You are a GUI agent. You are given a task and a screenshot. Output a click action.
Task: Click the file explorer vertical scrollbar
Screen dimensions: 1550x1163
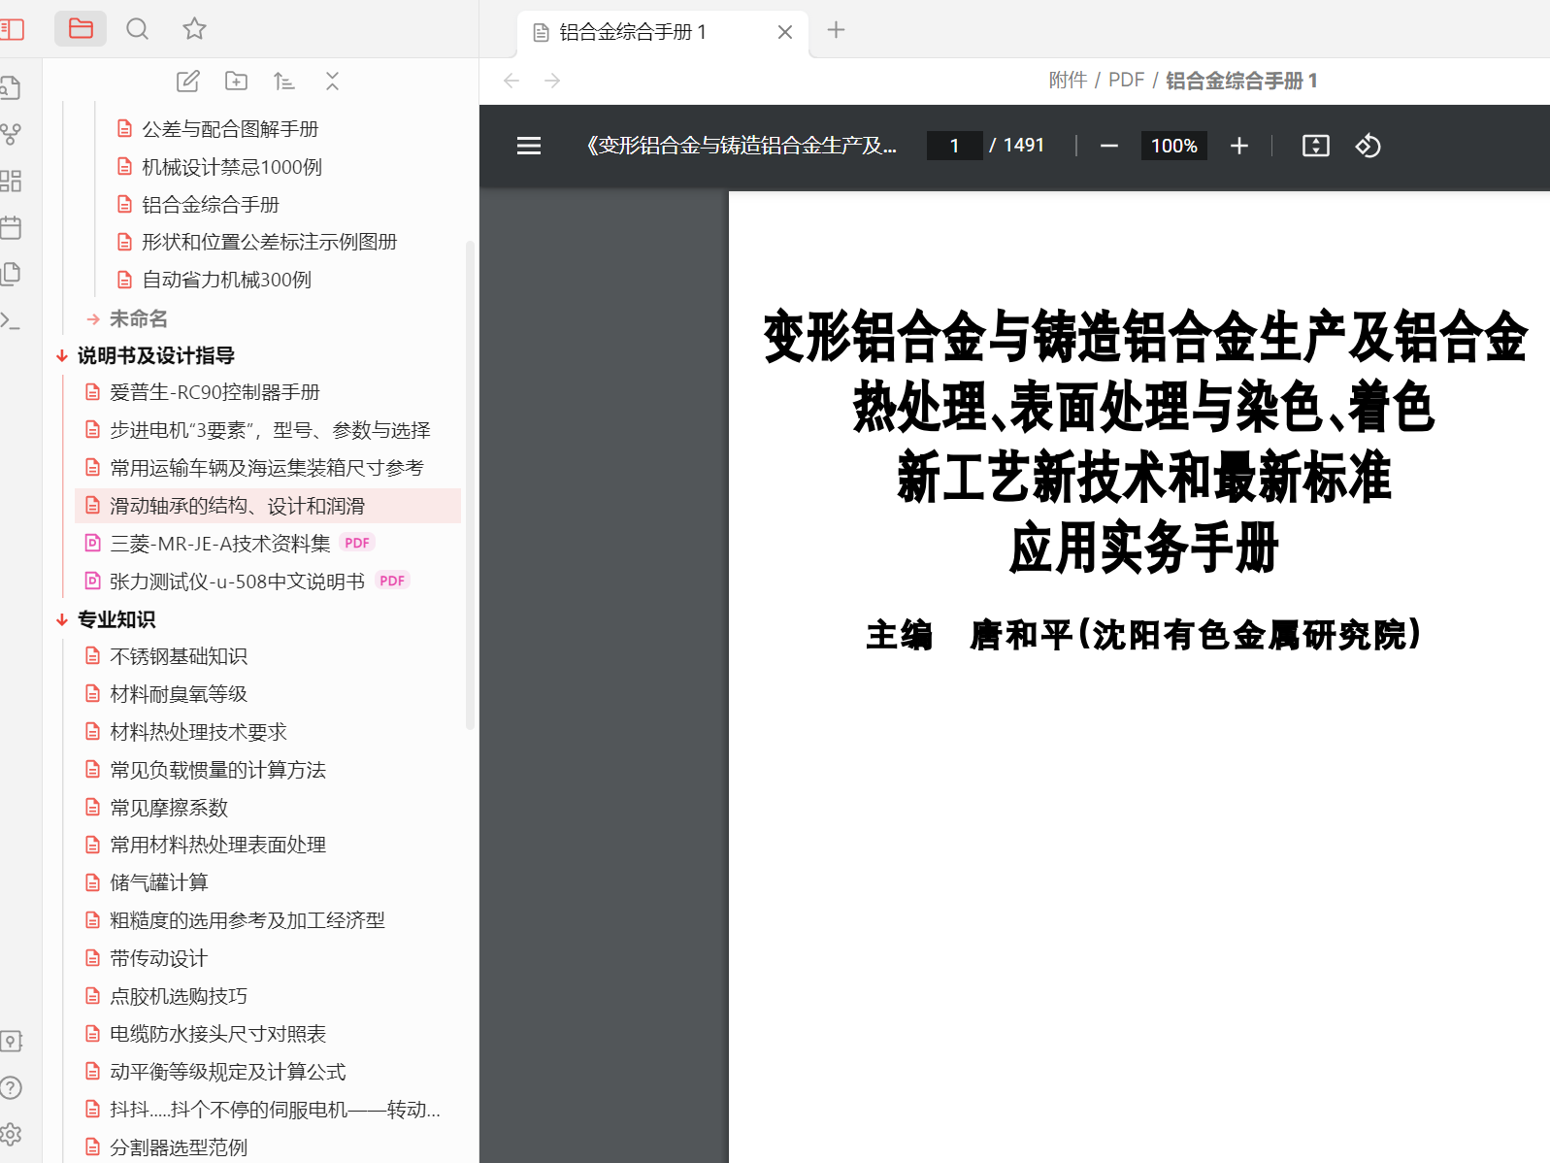[470, 485]
